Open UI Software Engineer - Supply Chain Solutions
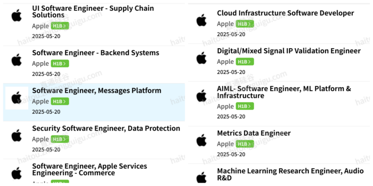 [93, 12]
